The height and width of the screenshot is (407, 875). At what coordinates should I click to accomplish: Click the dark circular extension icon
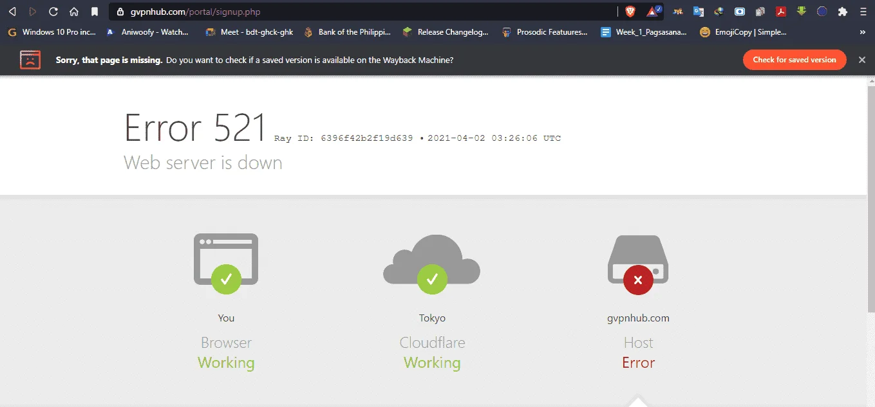coord(822,12)
